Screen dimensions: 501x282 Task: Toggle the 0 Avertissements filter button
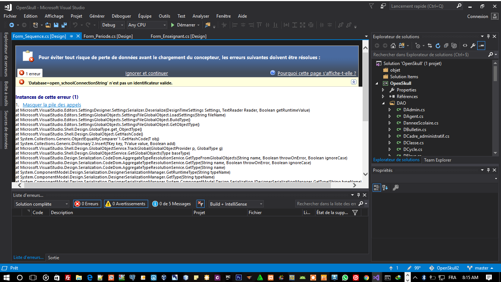(x=126, y=204)
